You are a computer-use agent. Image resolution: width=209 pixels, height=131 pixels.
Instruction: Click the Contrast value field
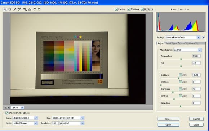196,96
